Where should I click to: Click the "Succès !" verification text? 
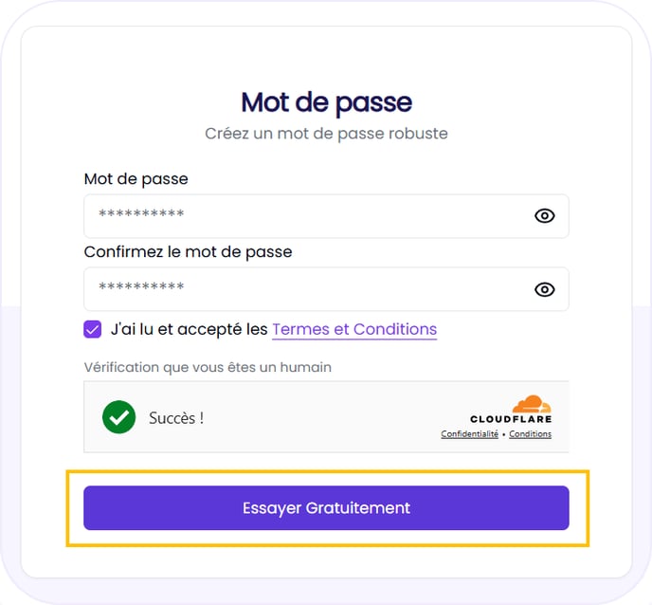176,417
